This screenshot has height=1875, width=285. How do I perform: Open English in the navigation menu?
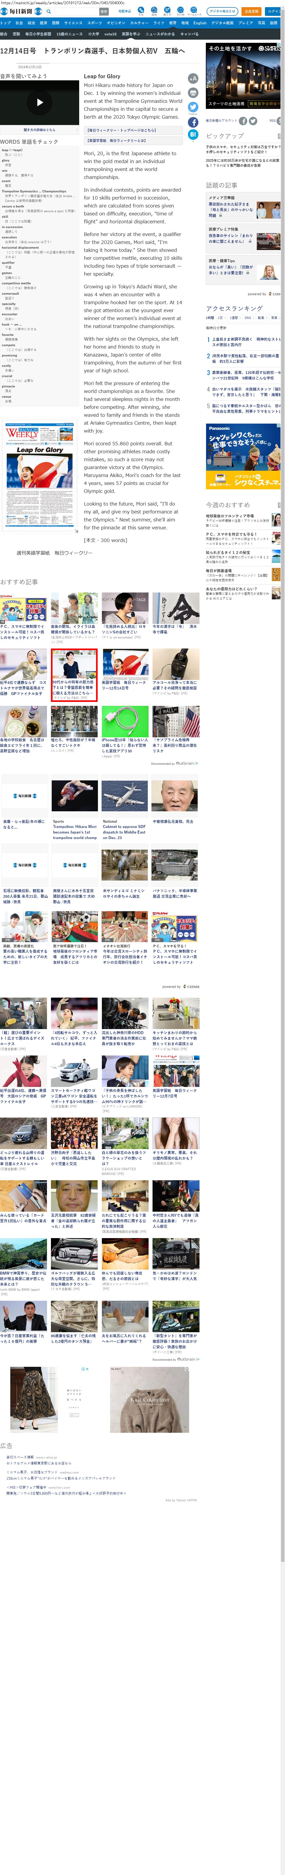(x=200, y=22)
